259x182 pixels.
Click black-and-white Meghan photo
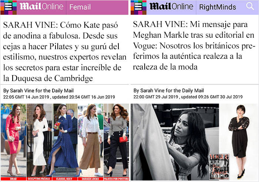175,142
